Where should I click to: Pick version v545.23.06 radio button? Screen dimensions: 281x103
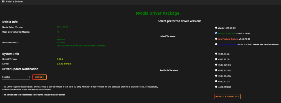[x=216, y=59]
